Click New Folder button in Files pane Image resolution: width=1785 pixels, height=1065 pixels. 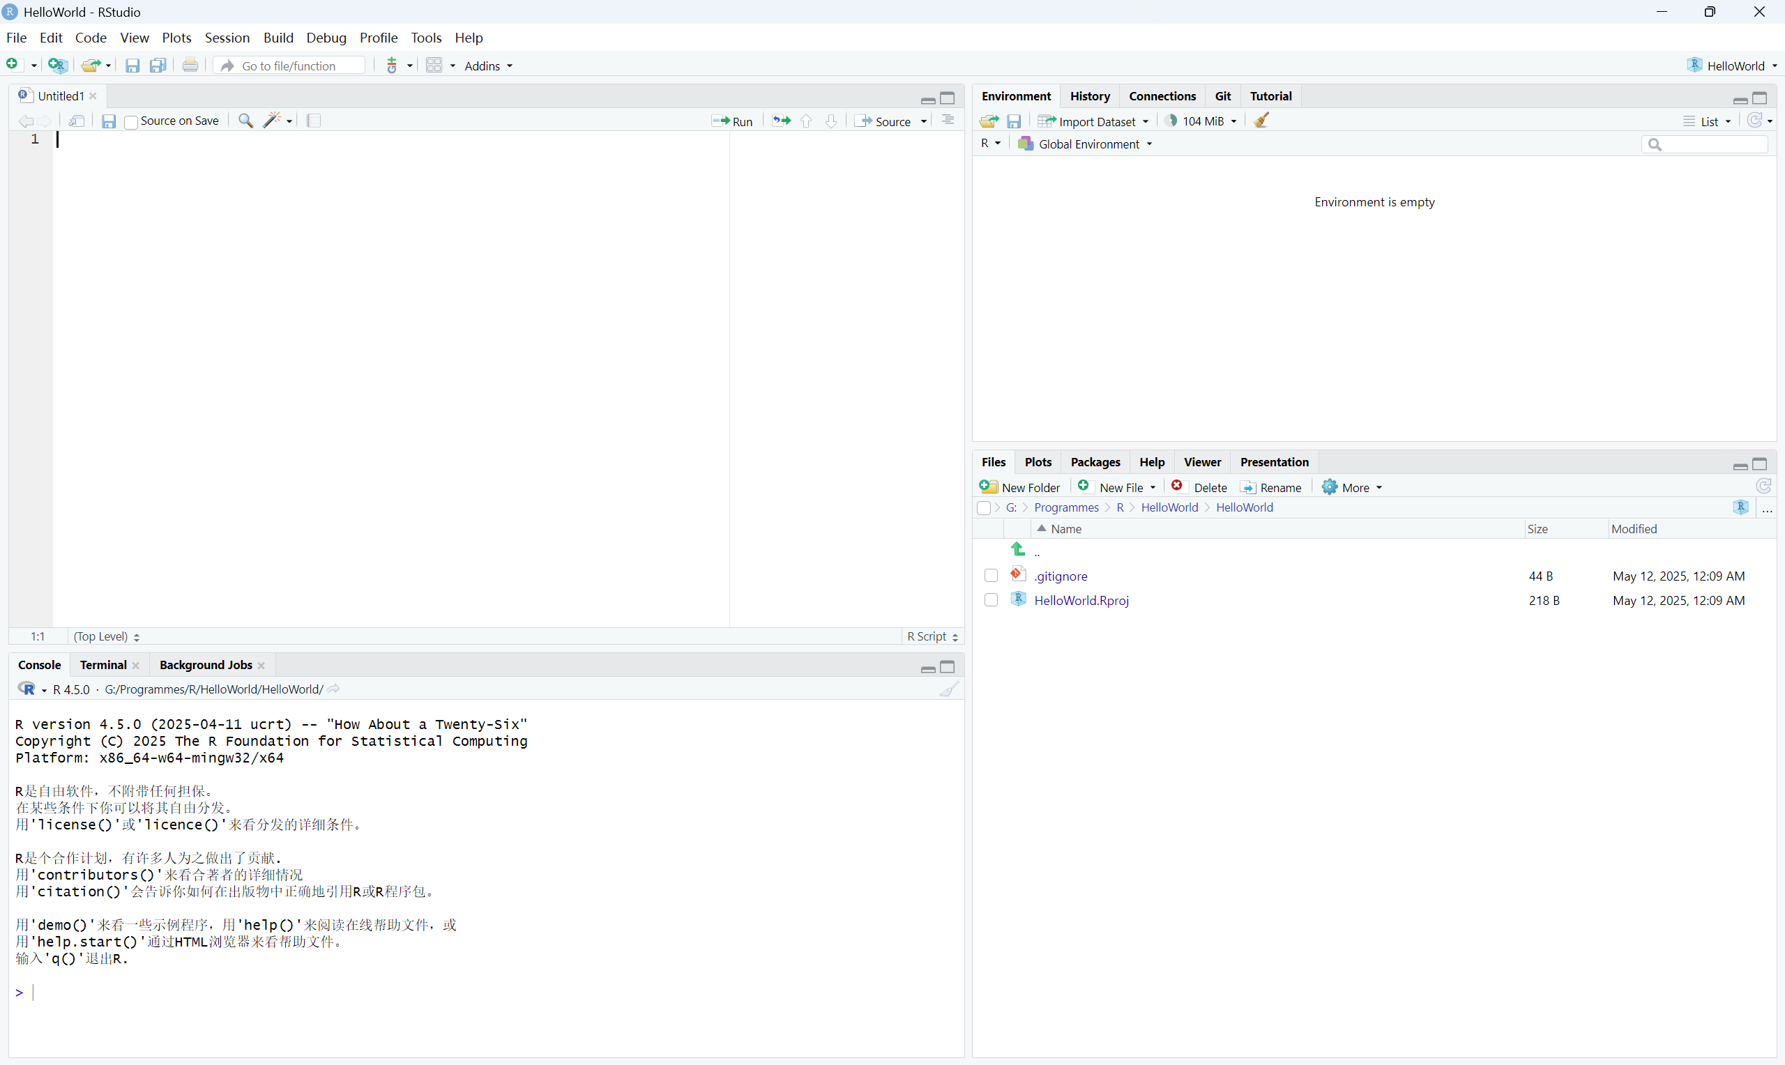point(1019,487)
